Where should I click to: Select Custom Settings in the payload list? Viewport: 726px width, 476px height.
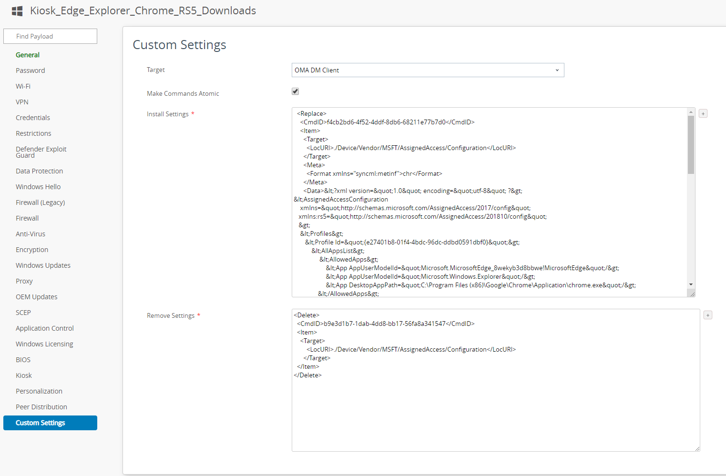40,423
